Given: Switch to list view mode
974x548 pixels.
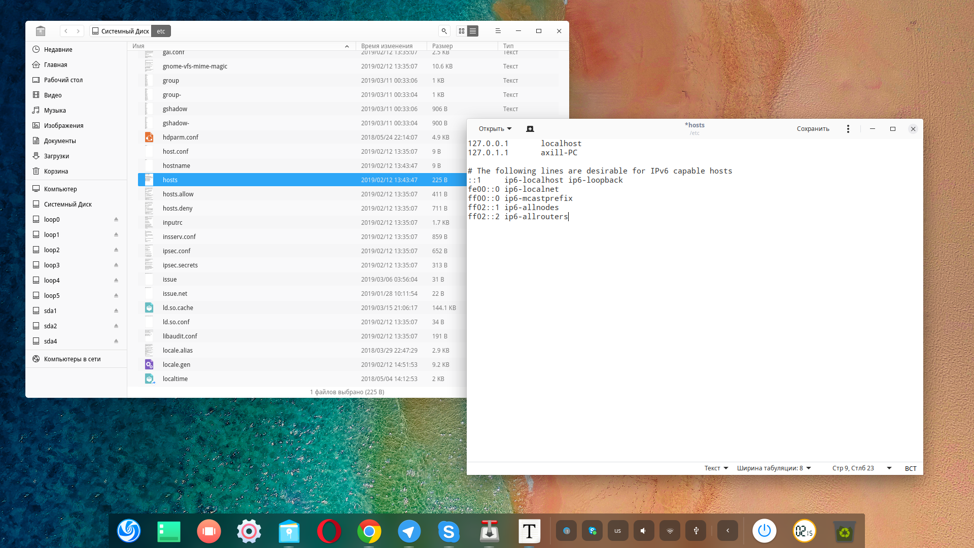Looking at the screenshot, I should (473, 31).
